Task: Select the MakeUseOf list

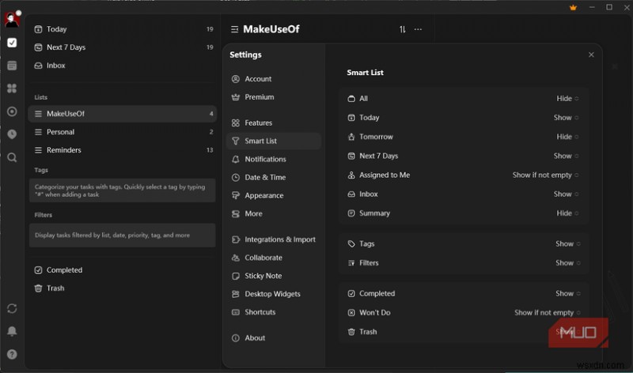Action: point(123,114)
